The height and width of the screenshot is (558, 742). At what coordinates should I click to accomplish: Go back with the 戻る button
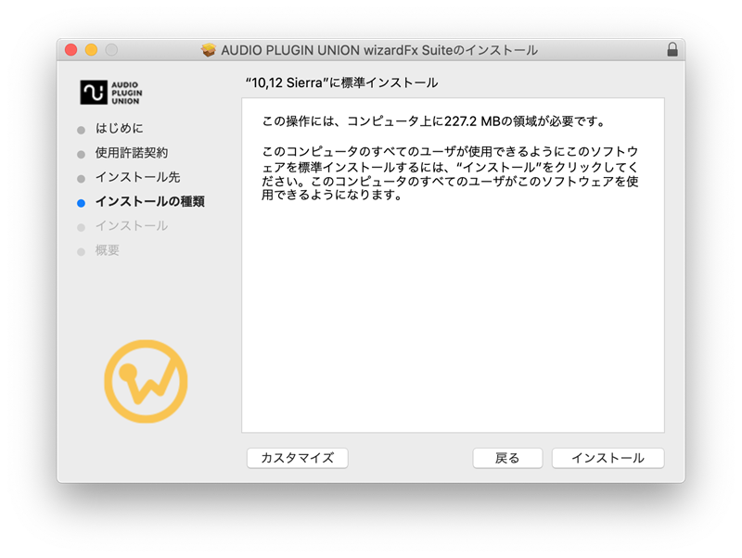[507, 458]
